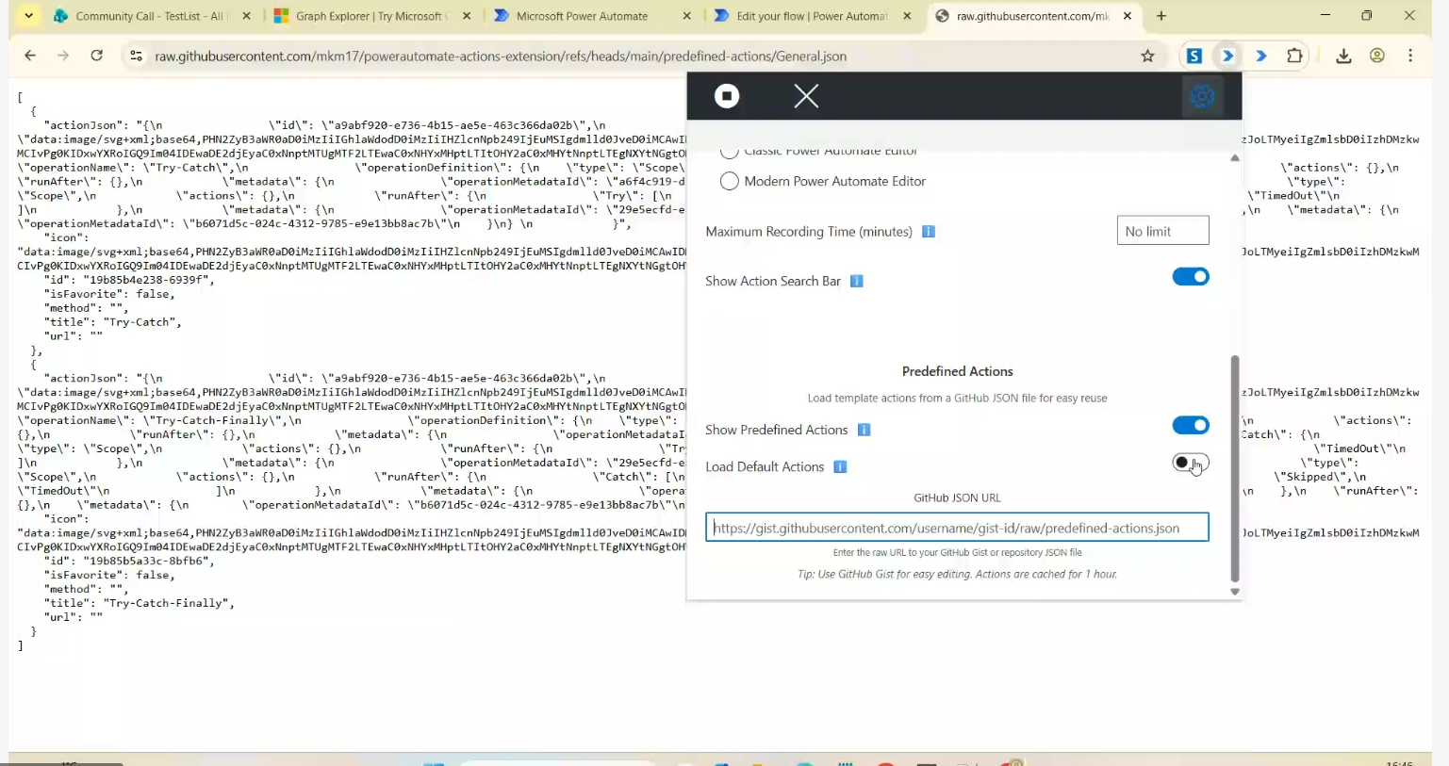This screenshot has width=1449, height=766.
Task: Click the settings panel scroll down arrow
Action: 1235,593
